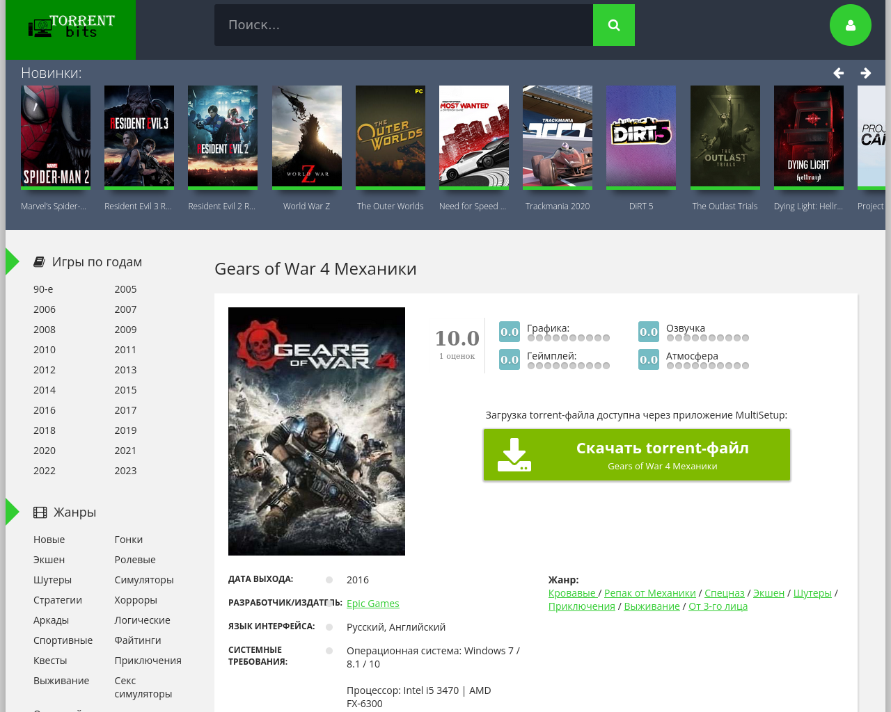Open the Симуляторы genre in sidebar
Viewport: 891px width, 712px height.
[x=144, y=580]
